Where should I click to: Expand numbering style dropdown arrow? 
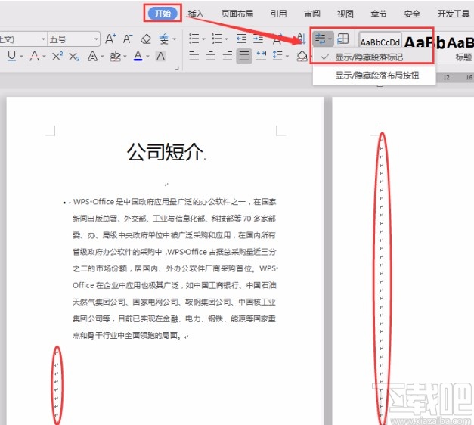point(227,39)
